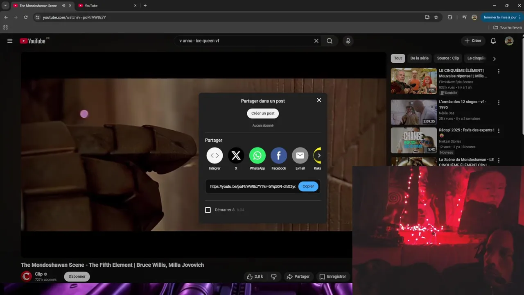Screen dimensions: 524x295
Task: Open the apps grid in bookmarks bar
Action: [x=5, y=27]
